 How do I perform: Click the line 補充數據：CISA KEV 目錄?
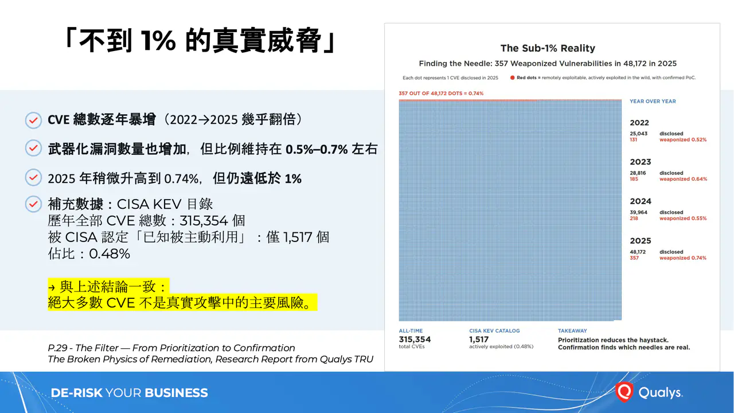coord(130,204)
